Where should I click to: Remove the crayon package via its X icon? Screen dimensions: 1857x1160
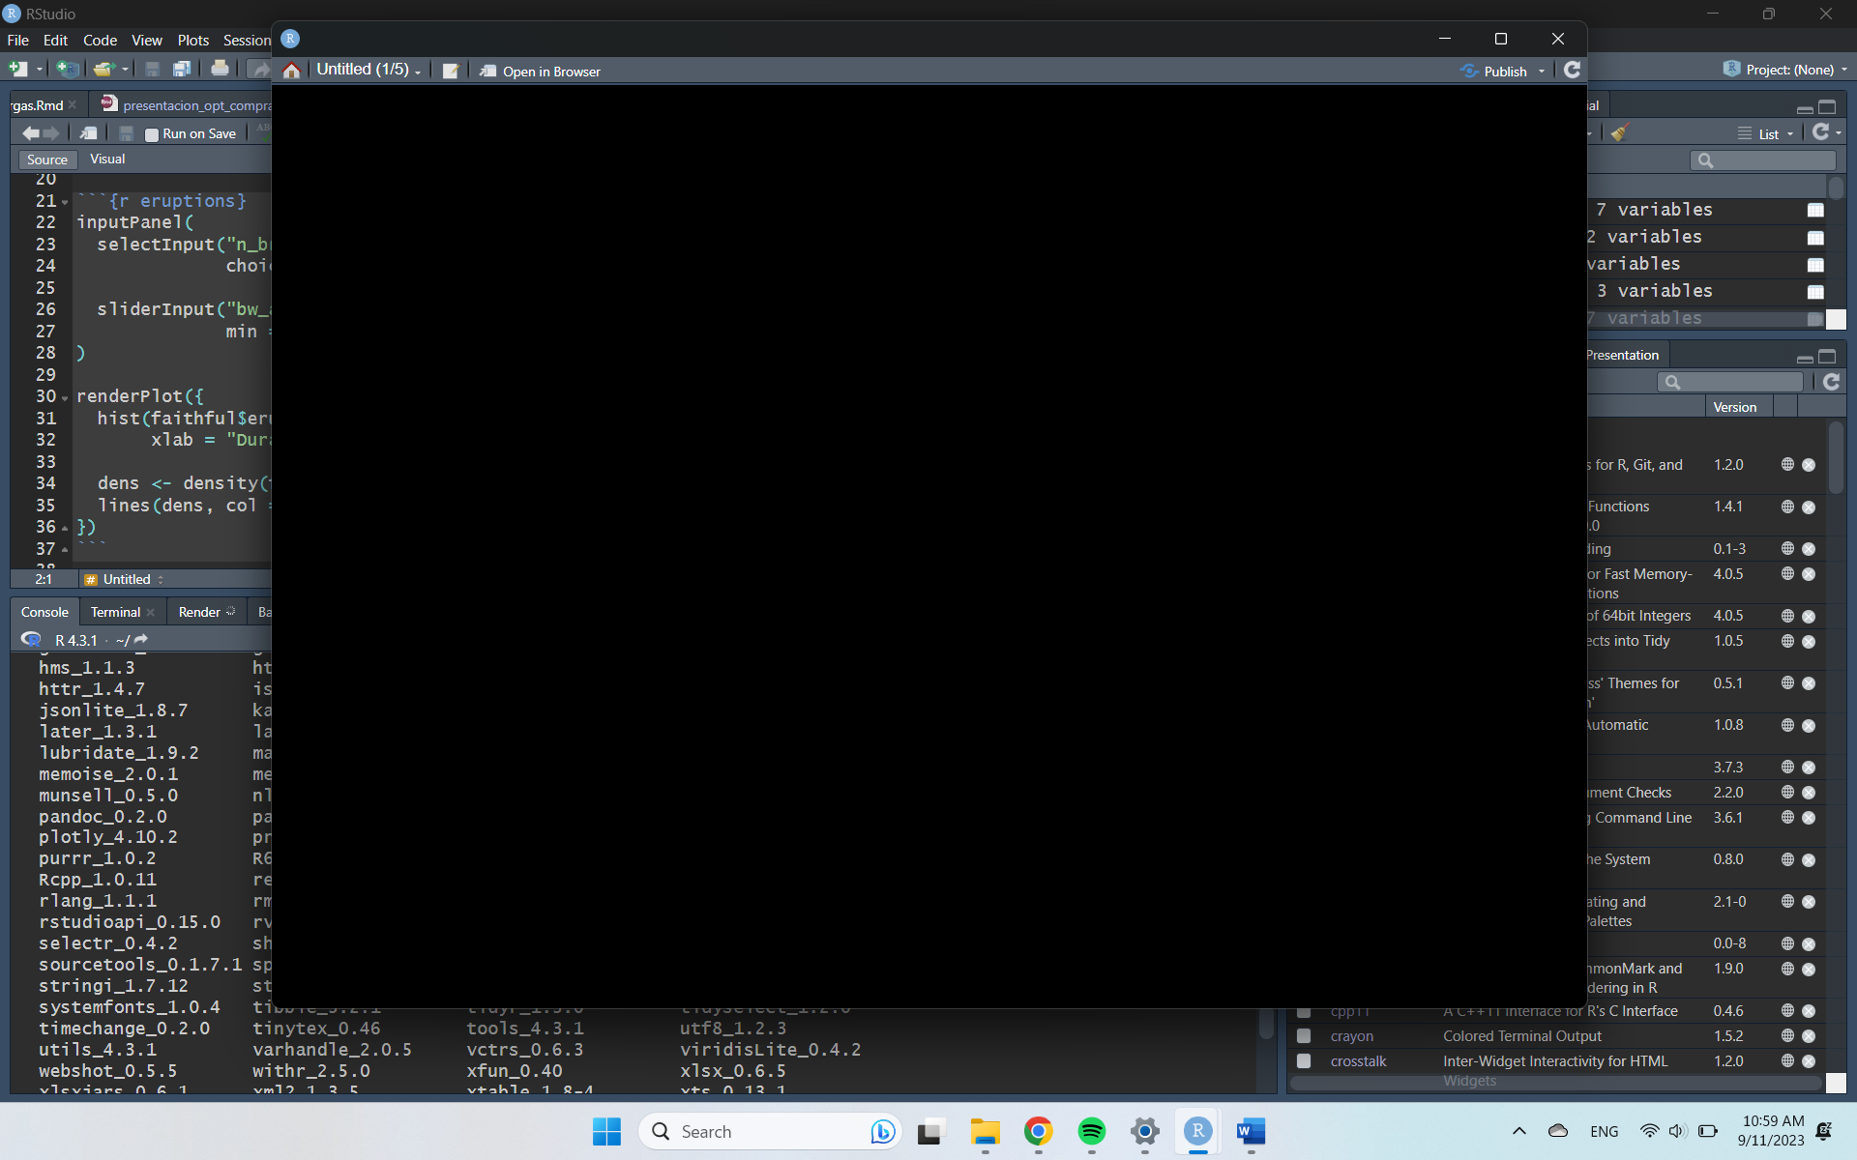click(x=1810, y=1035)
